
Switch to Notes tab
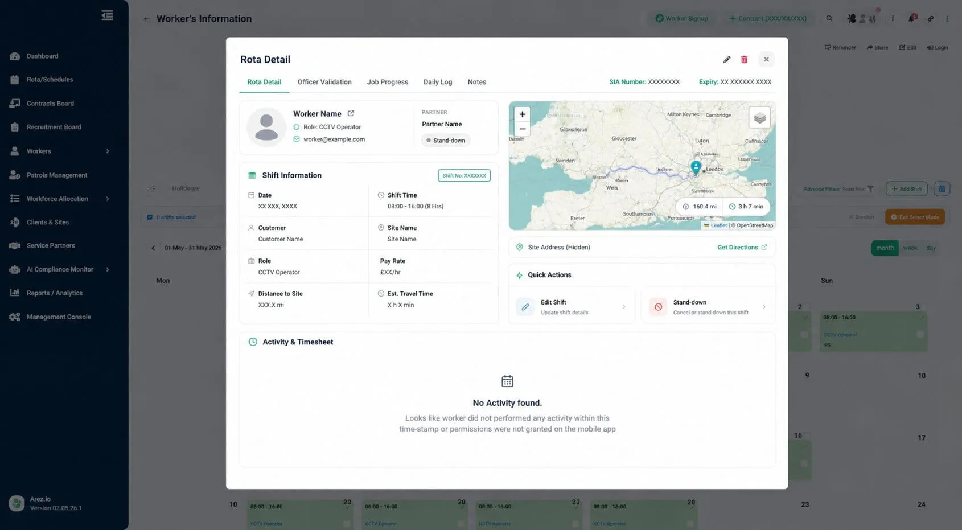pyautogui.click(x=477, y=82)
